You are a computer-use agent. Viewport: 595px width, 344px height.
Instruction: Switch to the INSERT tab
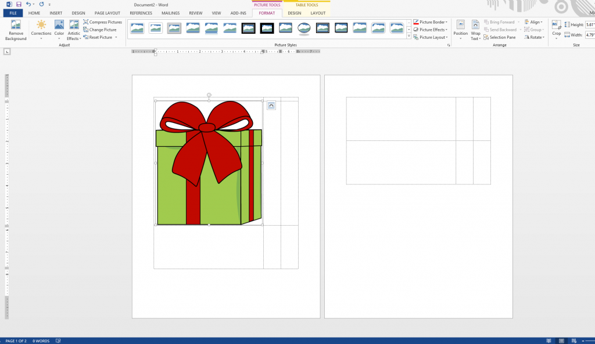pos(56,13)
